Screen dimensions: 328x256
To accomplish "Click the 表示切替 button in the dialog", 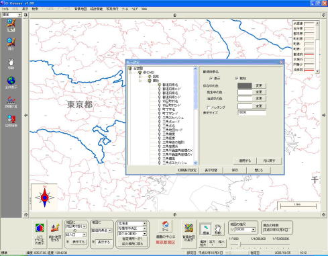I will pyautogui.click(x=211, y=170).
